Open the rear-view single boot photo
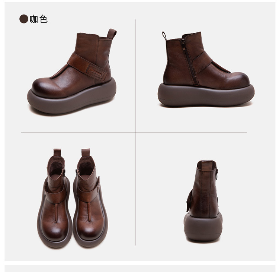The image size is (279, 272). [x=203, y=202]
